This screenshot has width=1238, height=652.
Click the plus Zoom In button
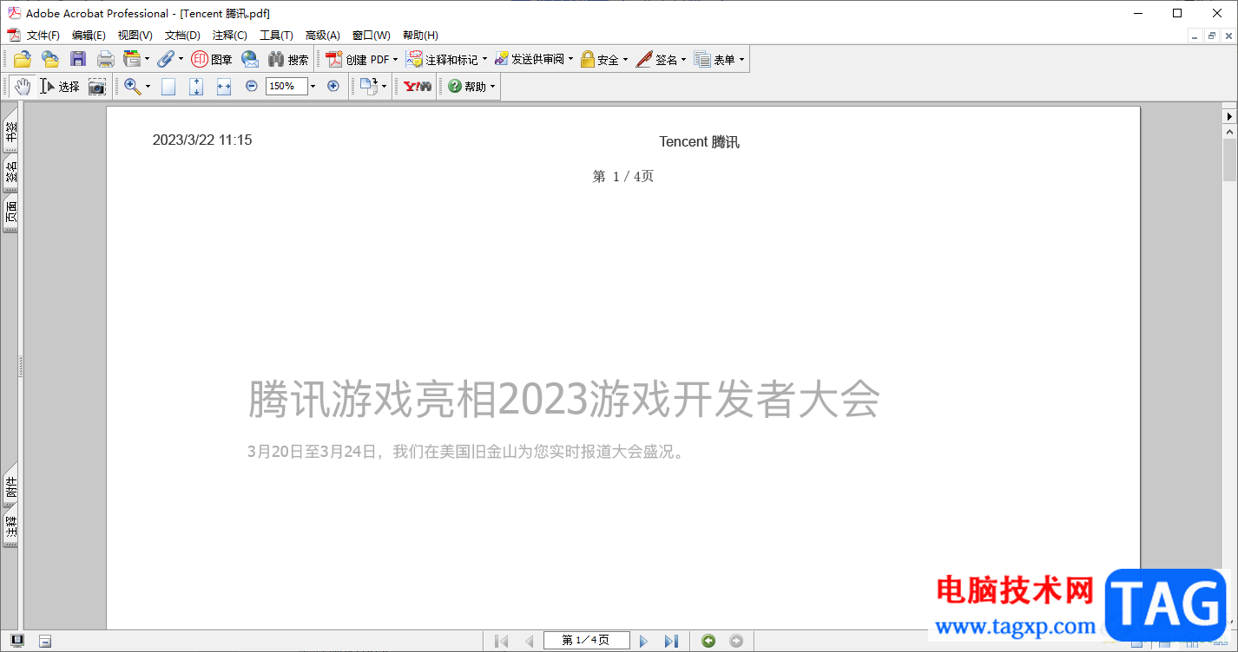pyautogui.click(x=333, y=86)
